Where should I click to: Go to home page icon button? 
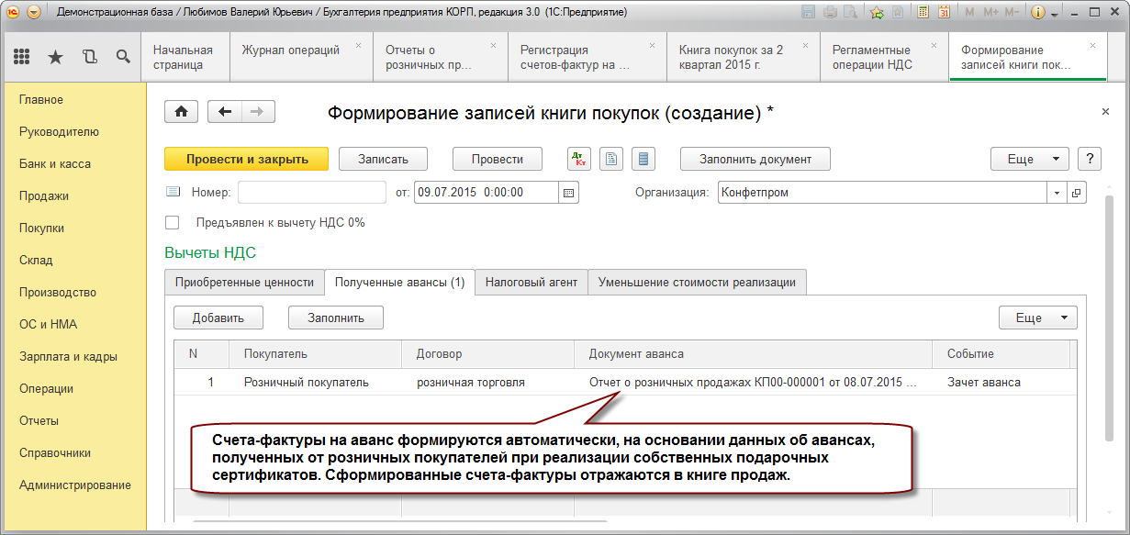click(182, 111)
